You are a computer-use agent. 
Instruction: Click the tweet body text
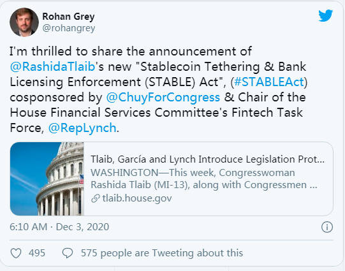(x=158, y=89)
